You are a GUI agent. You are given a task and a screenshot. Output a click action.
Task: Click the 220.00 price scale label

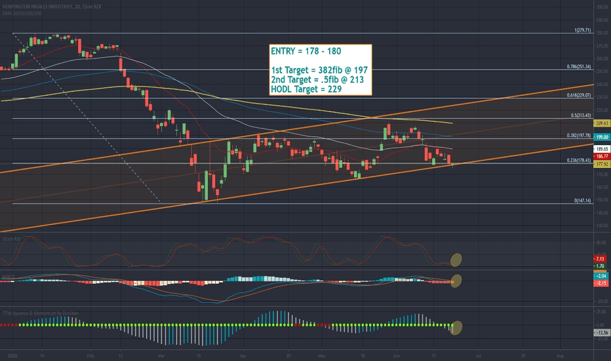tap(602, 110)
